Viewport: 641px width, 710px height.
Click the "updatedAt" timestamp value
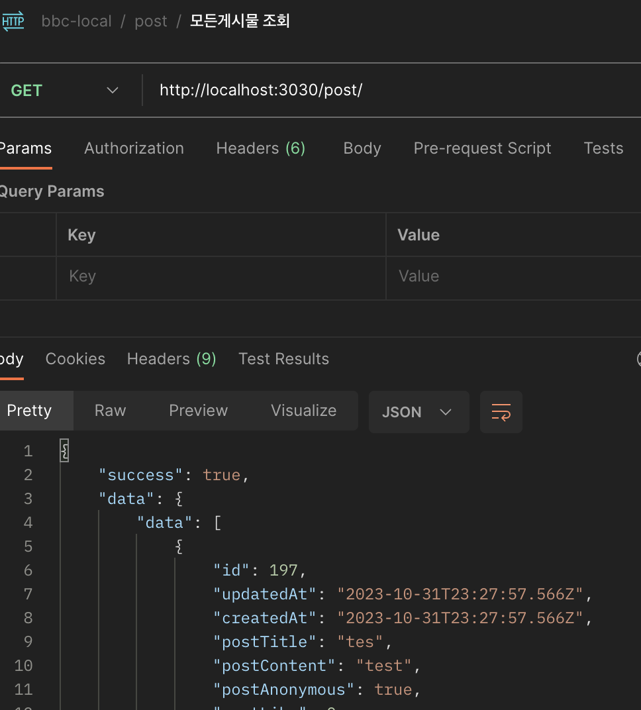click(x=460, y=594)
